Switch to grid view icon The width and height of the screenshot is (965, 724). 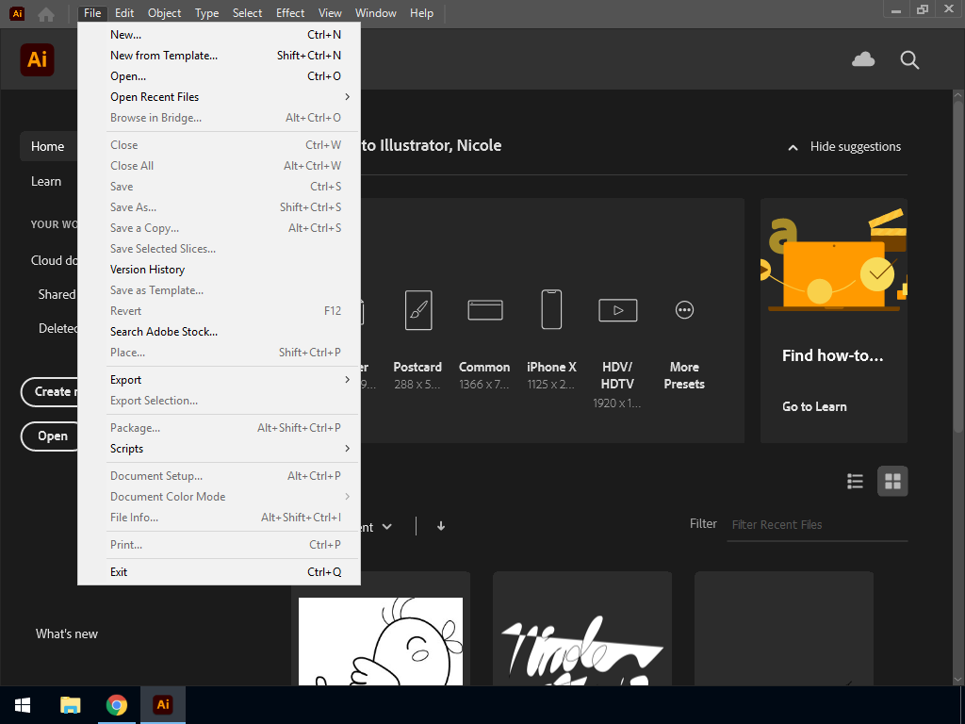click(892, 481)
